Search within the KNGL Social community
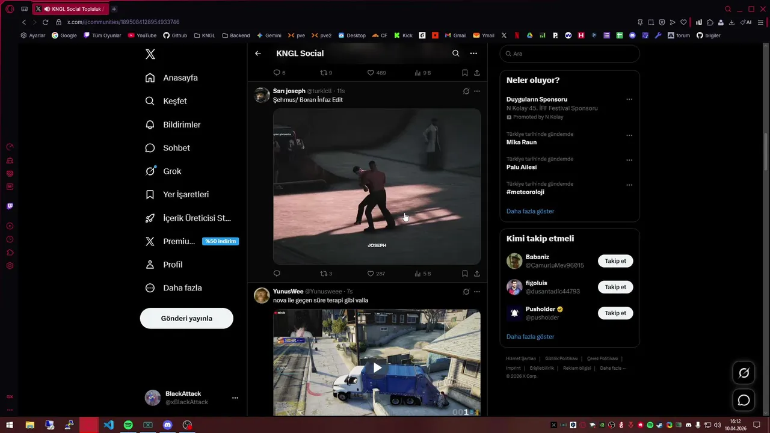 (x=455, y=54)
